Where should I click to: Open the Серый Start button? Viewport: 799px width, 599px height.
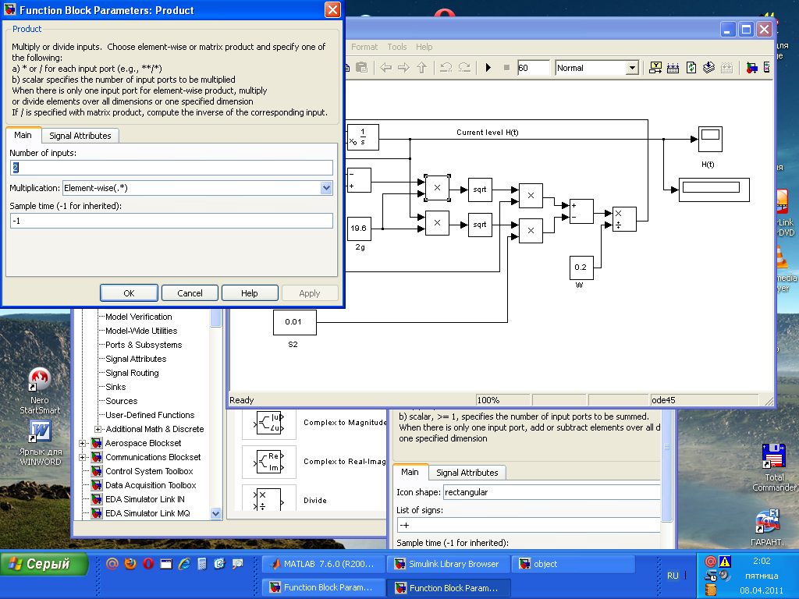[x=45, y=564]
